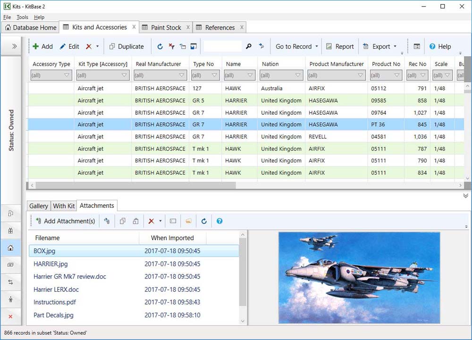
Task: Open the Help menu in menu bar
Action: coord(39,17)
